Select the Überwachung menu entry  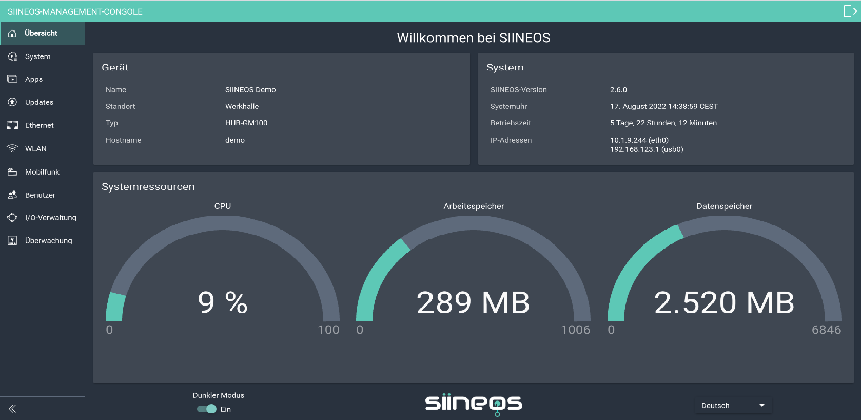point(43,240)
